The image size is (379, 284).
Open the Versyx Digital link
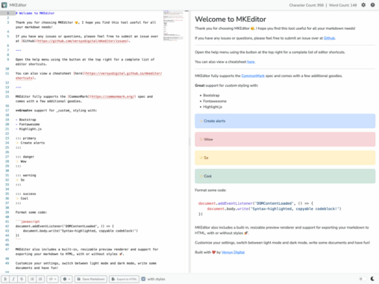[x=233, y=253]
